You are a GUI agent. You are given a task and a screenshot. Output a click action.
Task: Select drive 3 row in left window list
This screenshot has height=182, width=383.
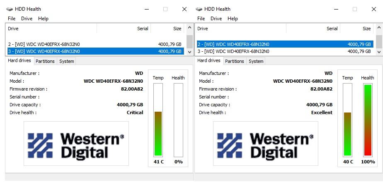point(95,51)
